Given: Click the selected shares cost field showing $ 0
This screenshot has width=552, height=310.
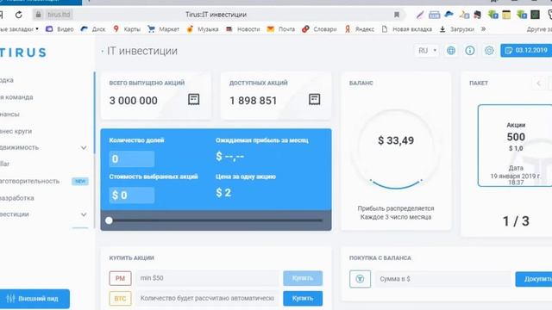Looking at the screenshot, I should [132, 195].
